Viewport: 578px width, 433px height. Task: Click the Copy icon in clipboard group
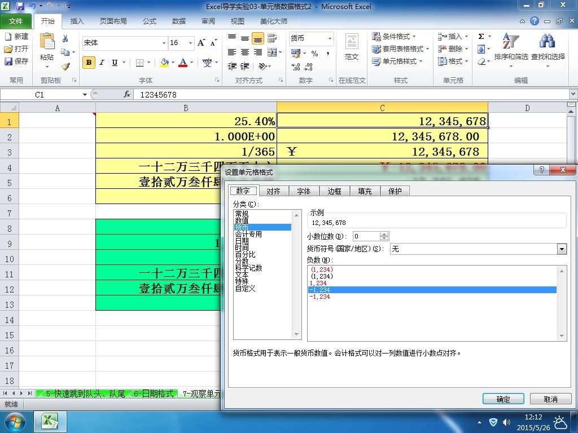click(65, 52)
